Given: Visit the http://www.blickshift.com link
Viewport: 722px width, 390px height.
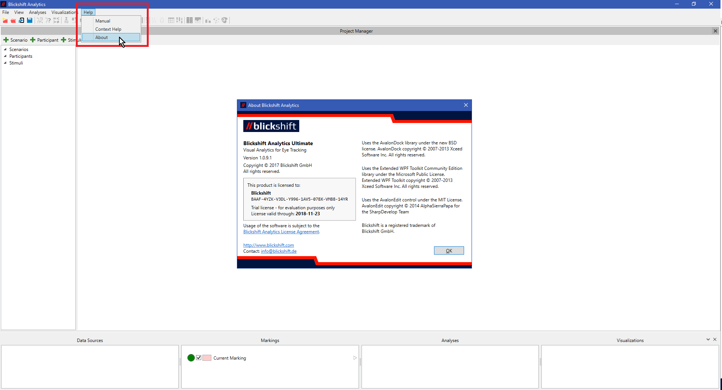Looking at the screenshot, I should click(x=268, y=245).
